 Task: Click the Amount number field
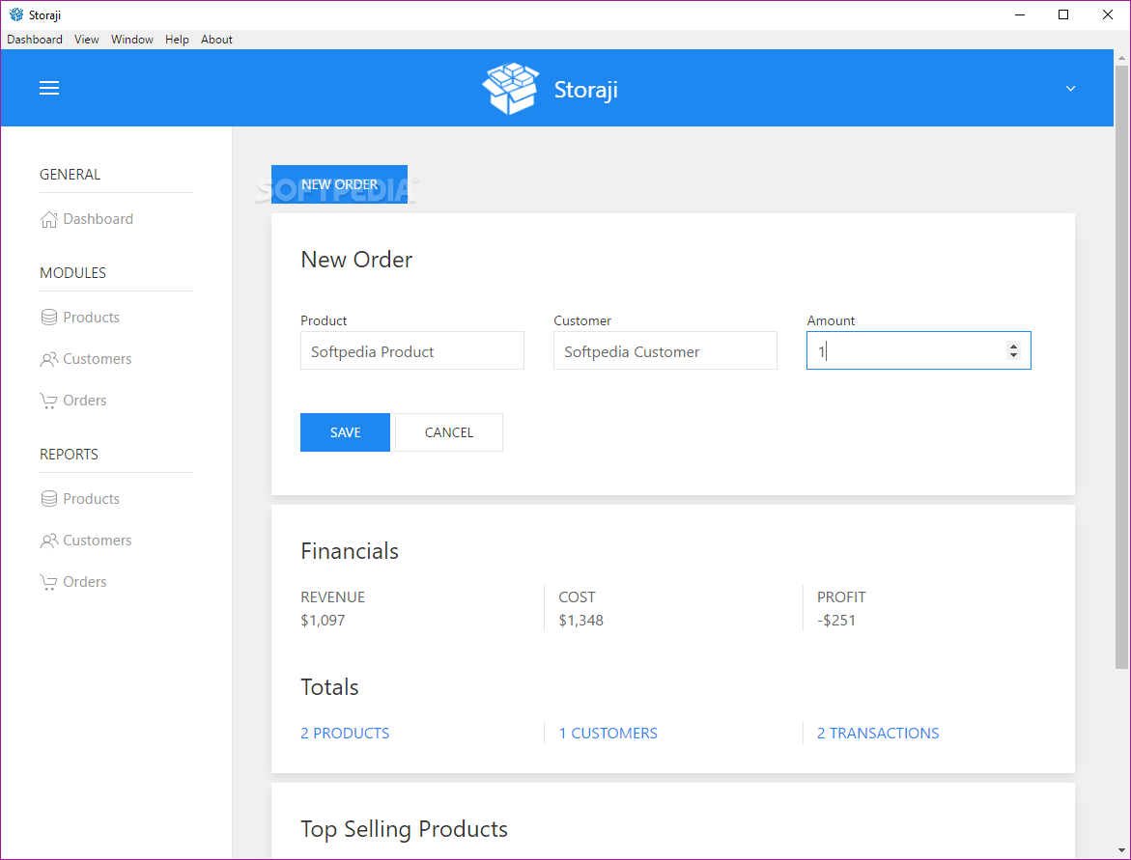[919, 351]
